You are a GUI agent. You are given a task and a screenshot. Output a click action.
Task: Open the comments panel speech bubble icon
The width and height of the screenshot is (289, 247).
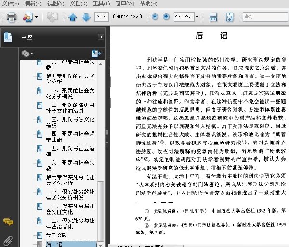(x=8, y=221)
